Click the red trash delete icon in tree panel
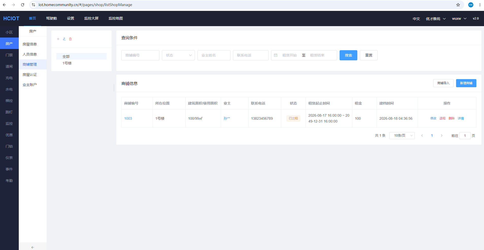The height and width of the screenshot is (250, 484). click(x=70, y=39)
